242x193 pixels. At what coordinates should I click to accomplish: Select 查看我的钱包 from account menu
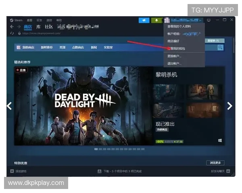184,49
